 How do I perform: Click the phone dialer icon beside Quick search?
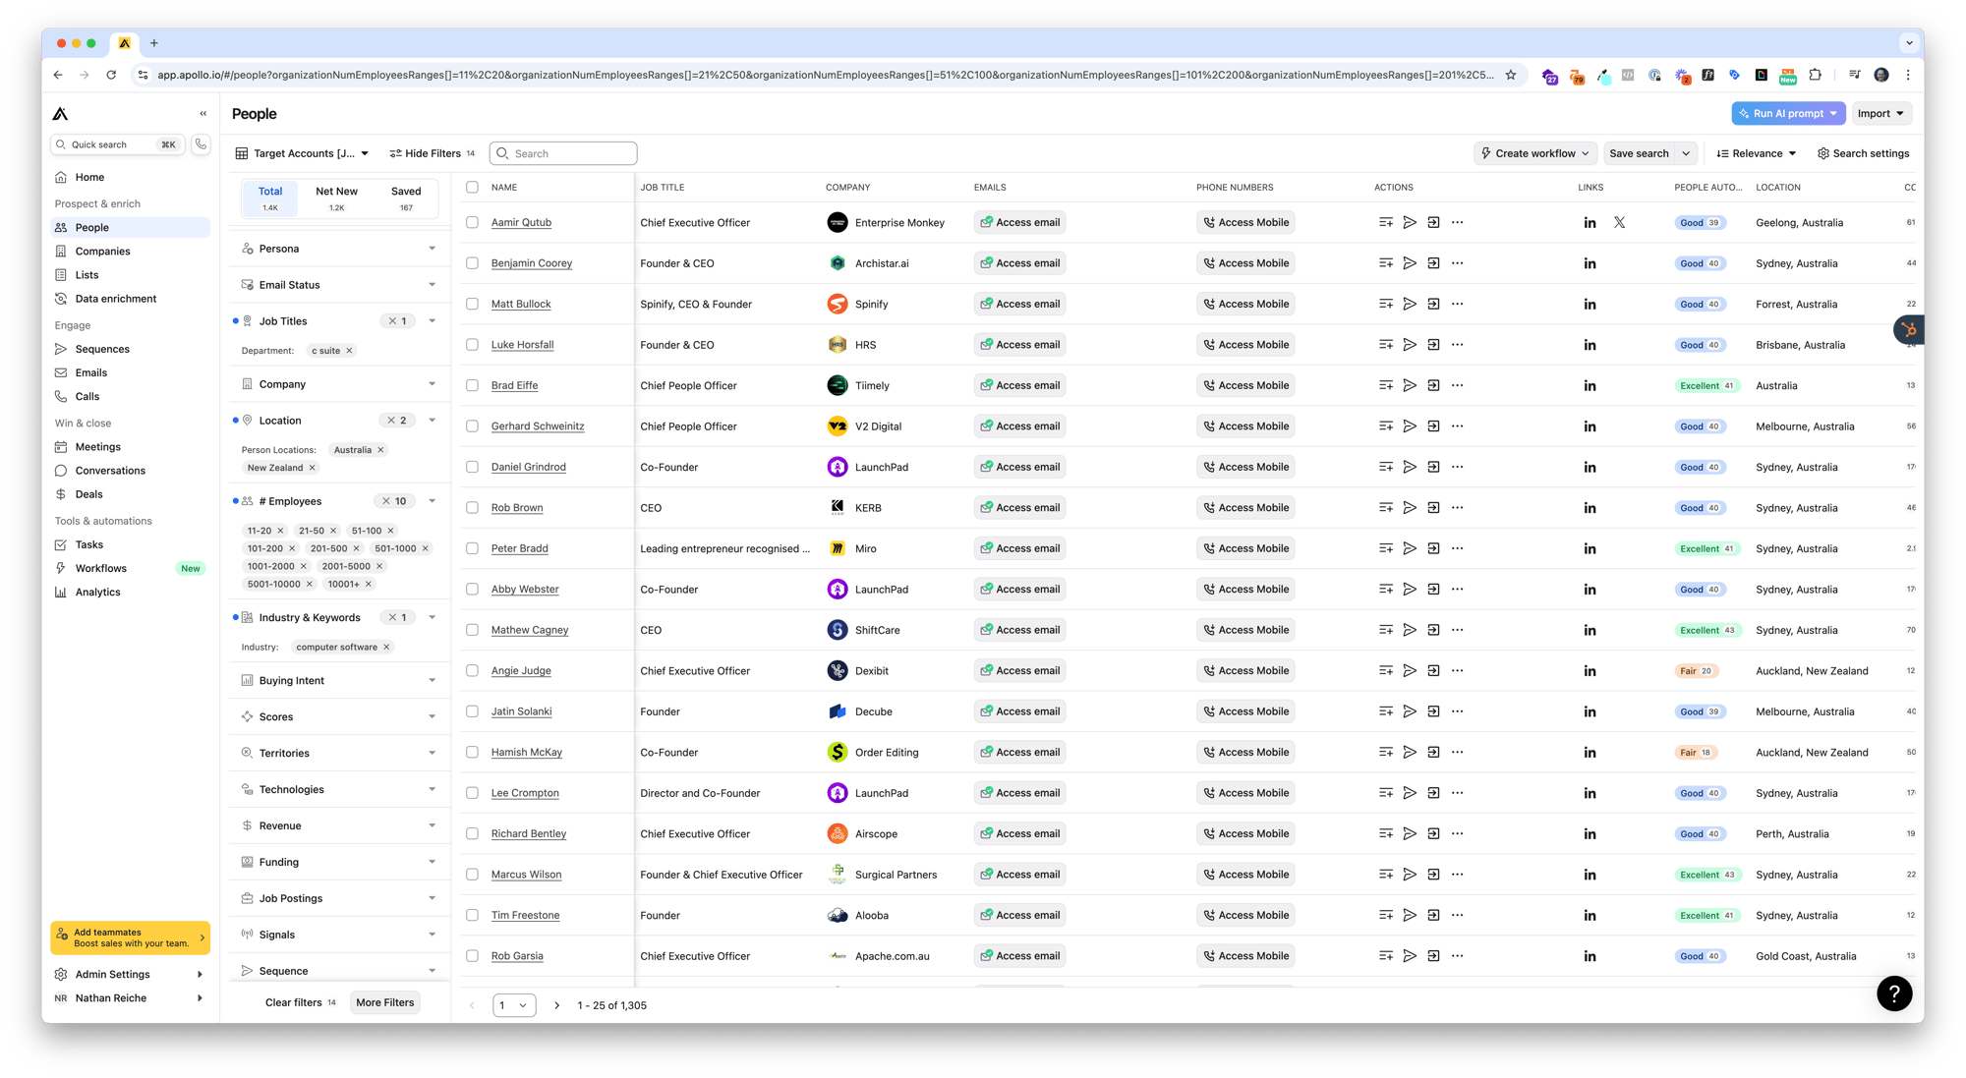point(201,144)
